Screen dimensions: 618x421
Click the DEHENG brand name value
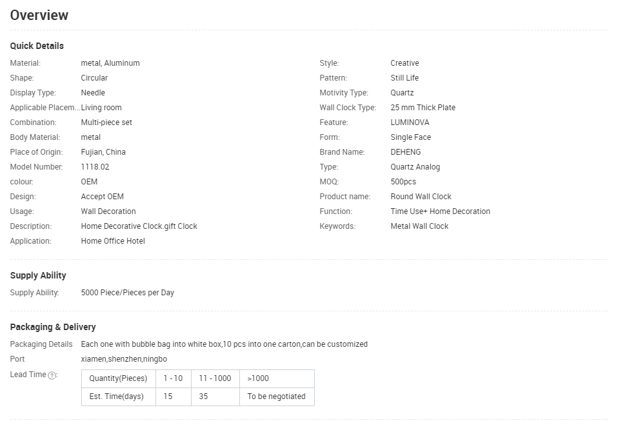pyautogui.click(x=406, y=152)
